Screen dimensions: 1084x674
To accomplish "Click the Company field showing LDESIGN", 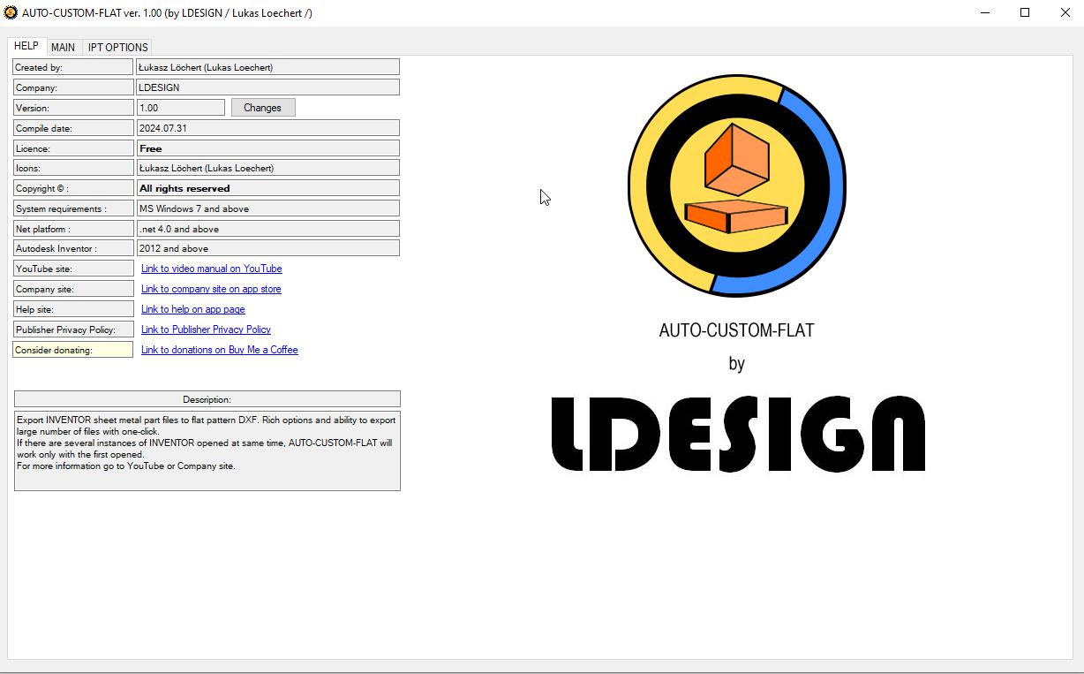I will [267, 87].
